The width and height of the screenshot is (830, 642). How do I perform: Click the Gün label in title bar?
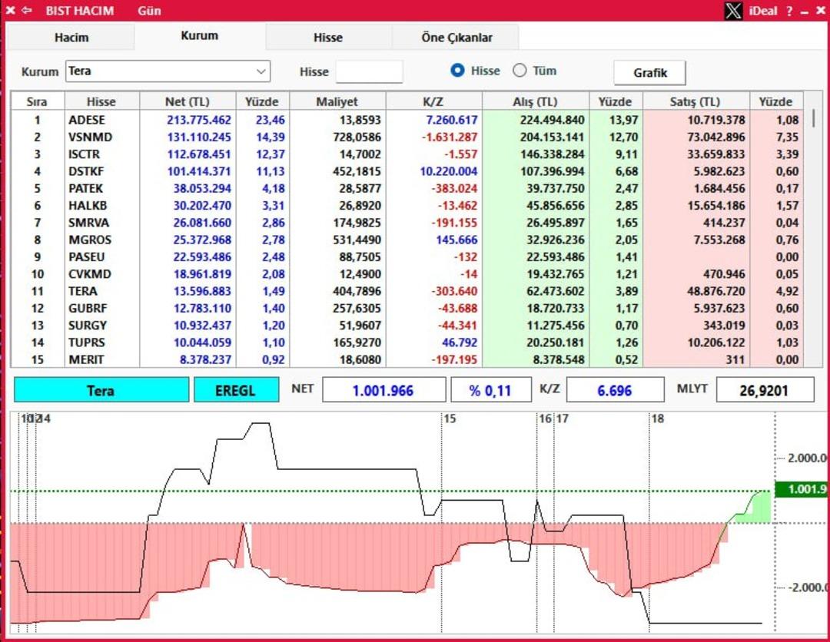pos(149,11)
